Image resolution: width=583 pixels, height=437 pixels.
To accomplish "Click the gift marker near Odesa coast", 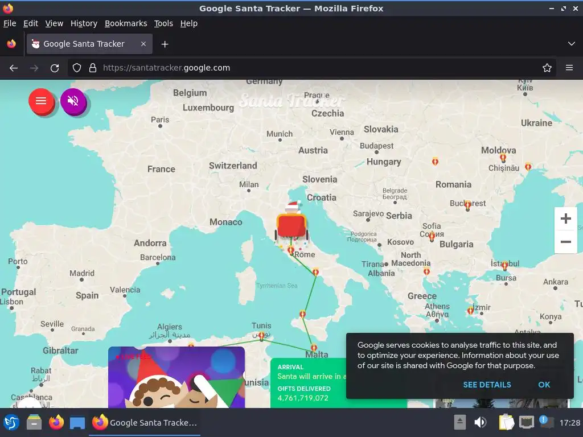I will 528,167.
